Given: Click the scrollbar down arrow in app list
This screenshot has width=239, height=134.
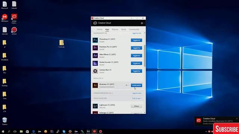Looking at the screenshot, I should click(x=145, y=113).
